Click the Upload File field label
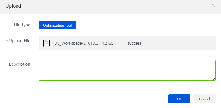The image size is (221, 108). tap(20, 41)
